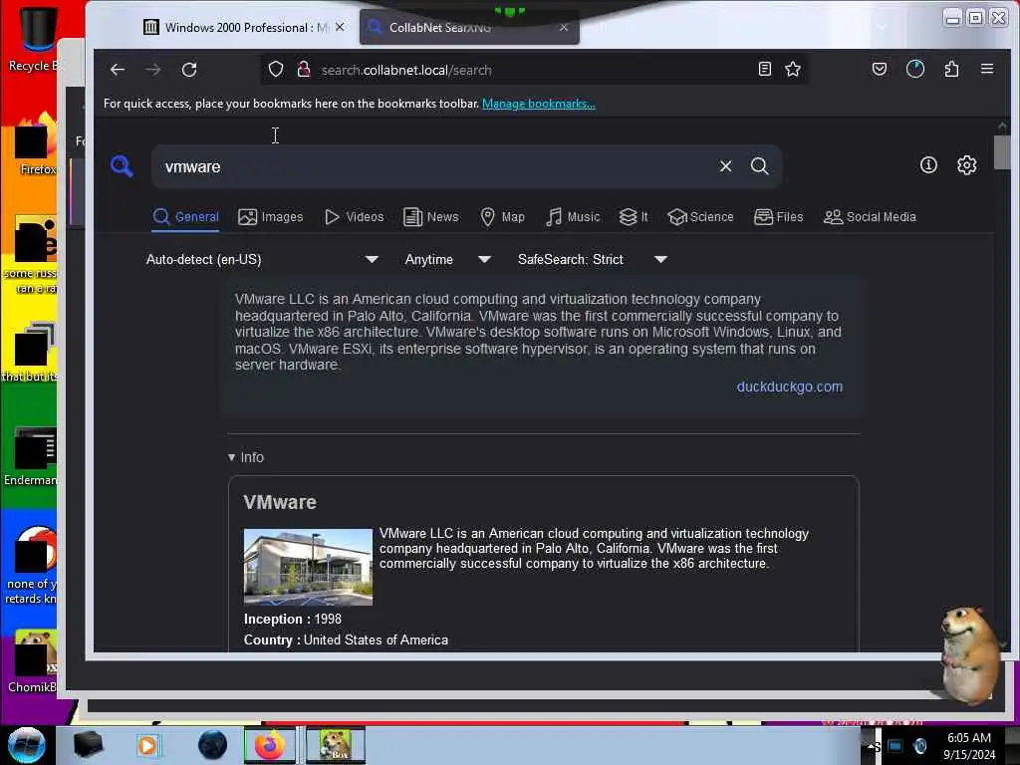The image size is (1020, 765).
Task: Close the Windows 2000 Professional tab
Action: 340,27
